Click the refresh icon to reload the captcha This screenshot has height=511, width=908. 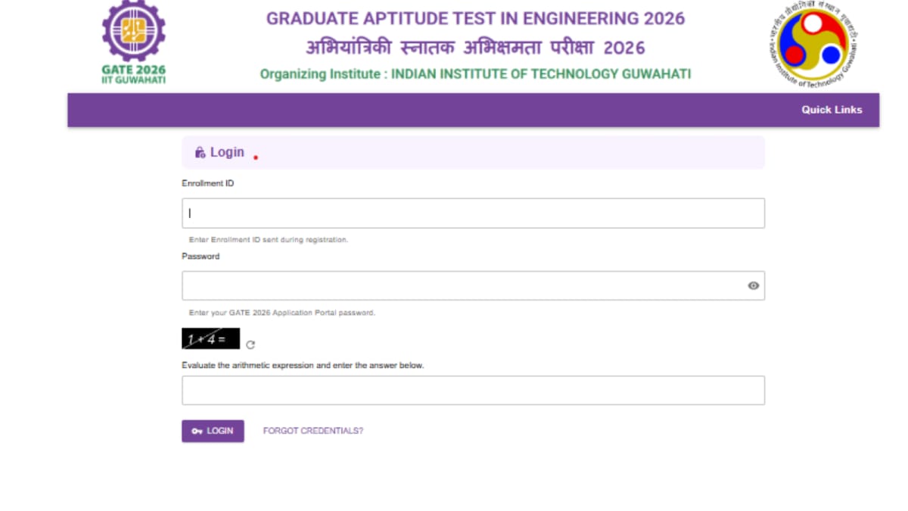point(250,343)
